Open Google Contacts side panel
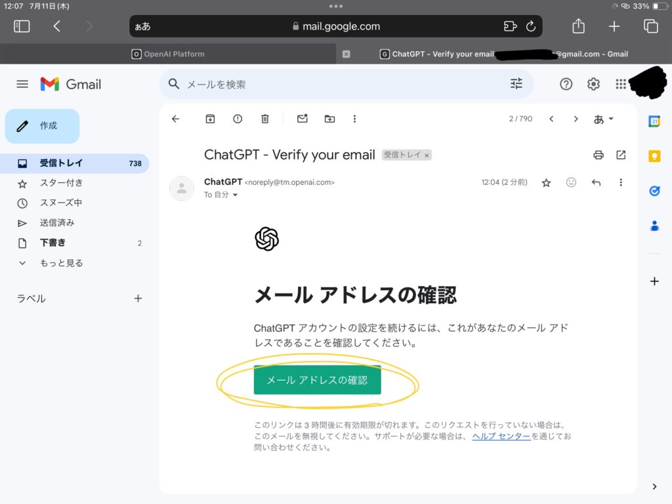Image resolution: width=672 pixels, height=504 pixels. [654, 226]
